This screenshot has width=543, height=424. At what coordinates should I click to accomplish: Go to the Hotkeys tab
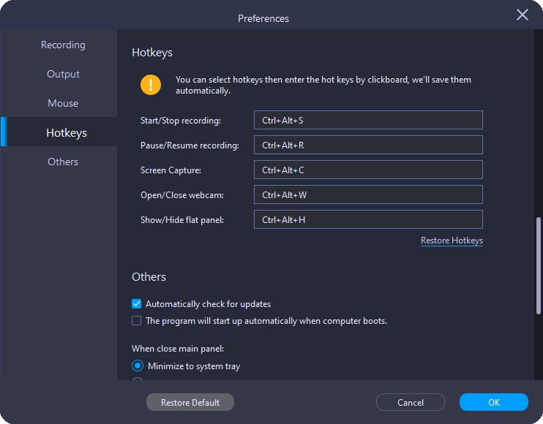click(66, 133)
